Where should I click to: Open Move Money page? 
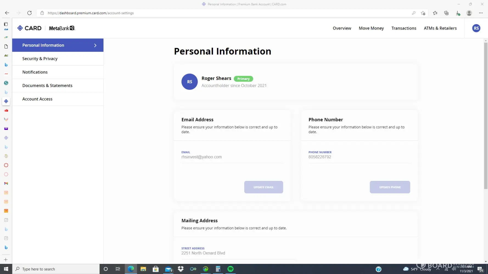(371, 28)
